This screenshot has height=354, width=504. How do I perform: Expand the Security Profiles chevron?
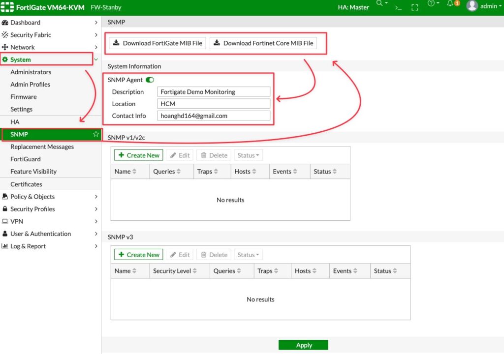96,209
